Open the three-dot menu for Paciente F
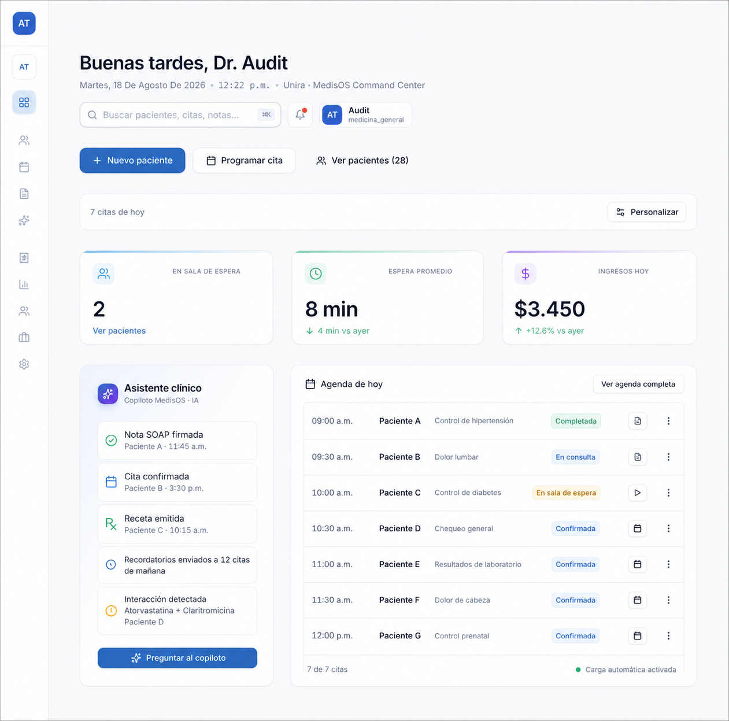729x721 pixels. 668,600
